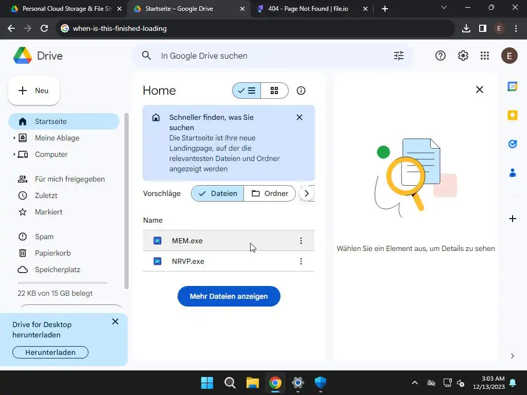Open Zuletzt recent files
The image size is (527, 395).
click(x=64, y=195)
